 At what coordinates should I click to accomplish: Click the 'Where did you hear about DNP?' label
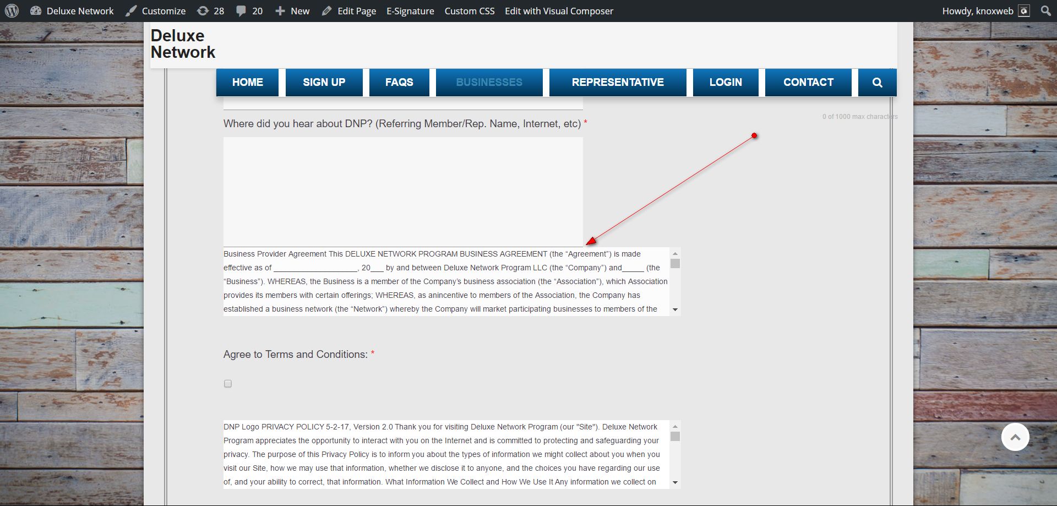click(402, 124)
